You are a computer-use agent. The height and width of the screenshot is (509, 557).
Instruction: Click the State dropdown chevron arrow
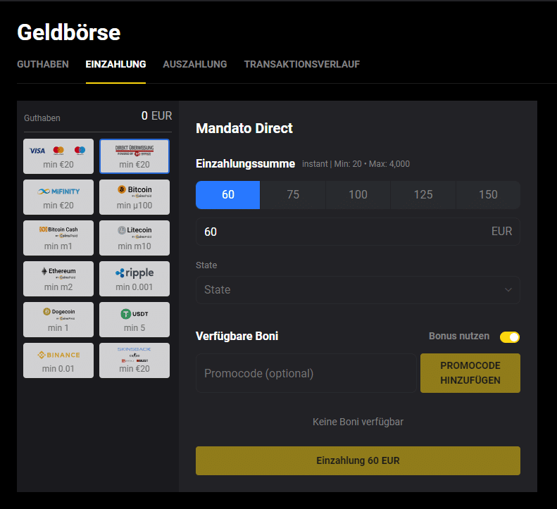508,290
